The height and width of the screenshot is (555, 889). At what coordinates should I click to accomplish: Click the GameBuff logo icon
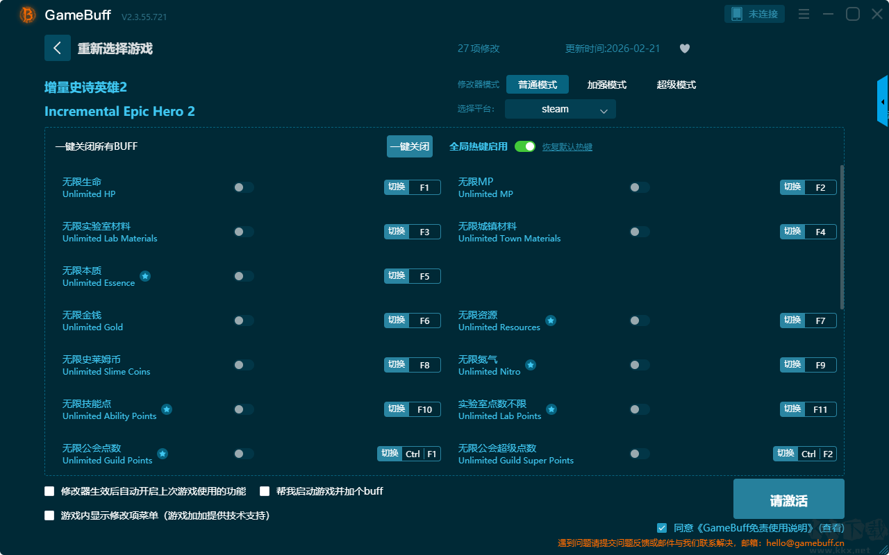(28, 15)
